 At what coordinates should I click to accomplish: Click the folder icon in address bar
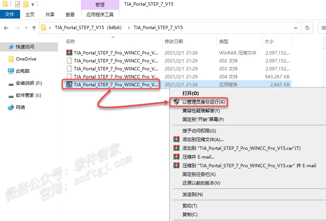(x=43, y=28)
